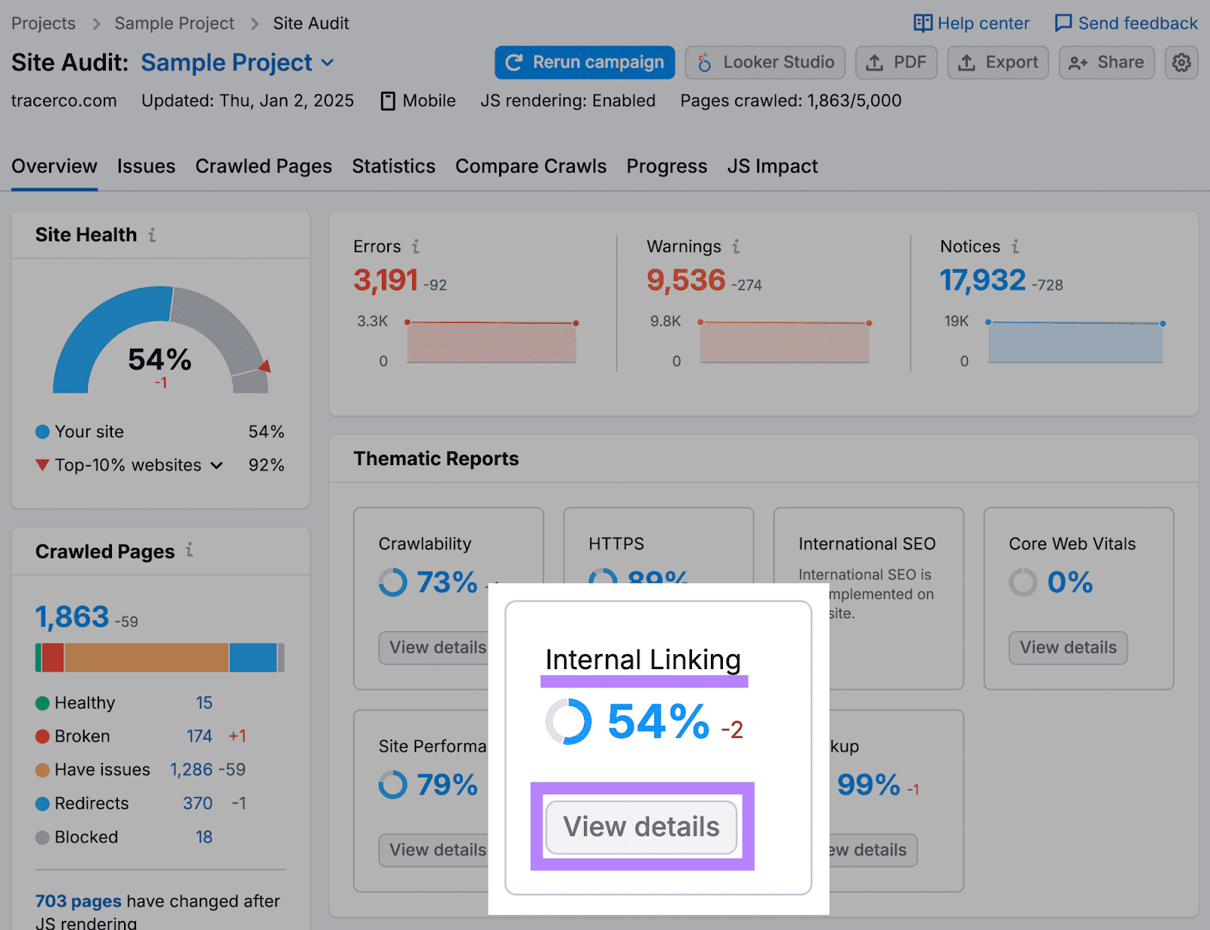This screenshot has height=930, width=1210.
Task: Click the orange Have issues bar segment
Action: tap(147, 658)
